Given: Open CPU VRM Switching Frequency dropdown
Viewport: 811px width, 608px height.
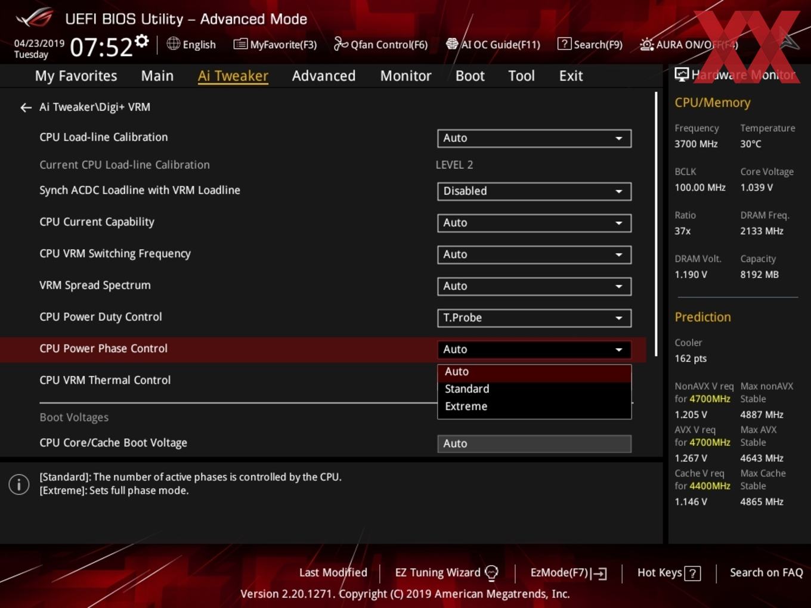Looking at the screenshot, I should click(534, 255).
